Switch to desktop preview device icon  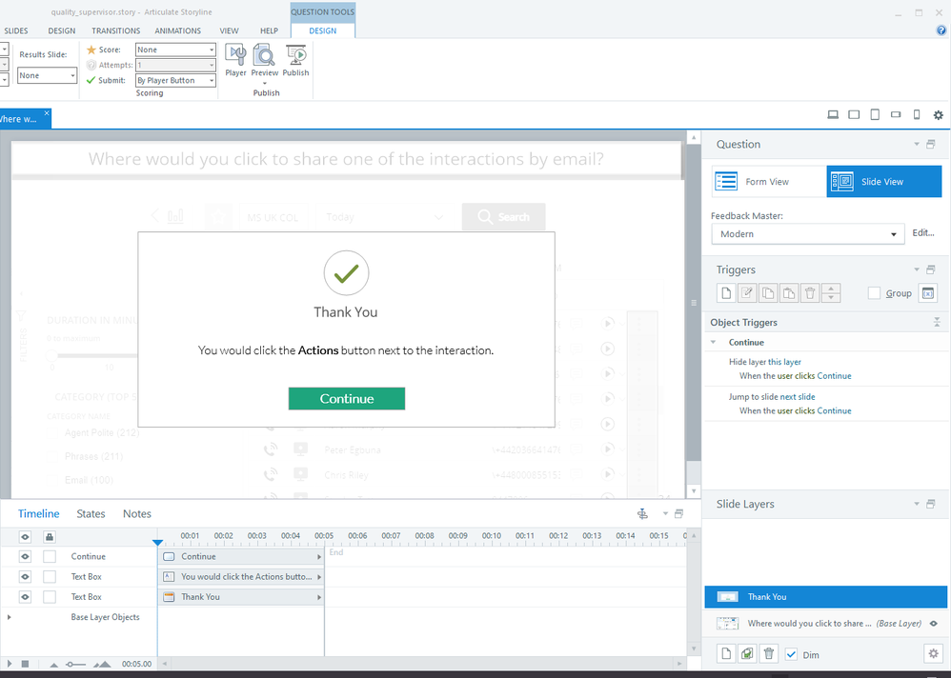tap(833, 114)
